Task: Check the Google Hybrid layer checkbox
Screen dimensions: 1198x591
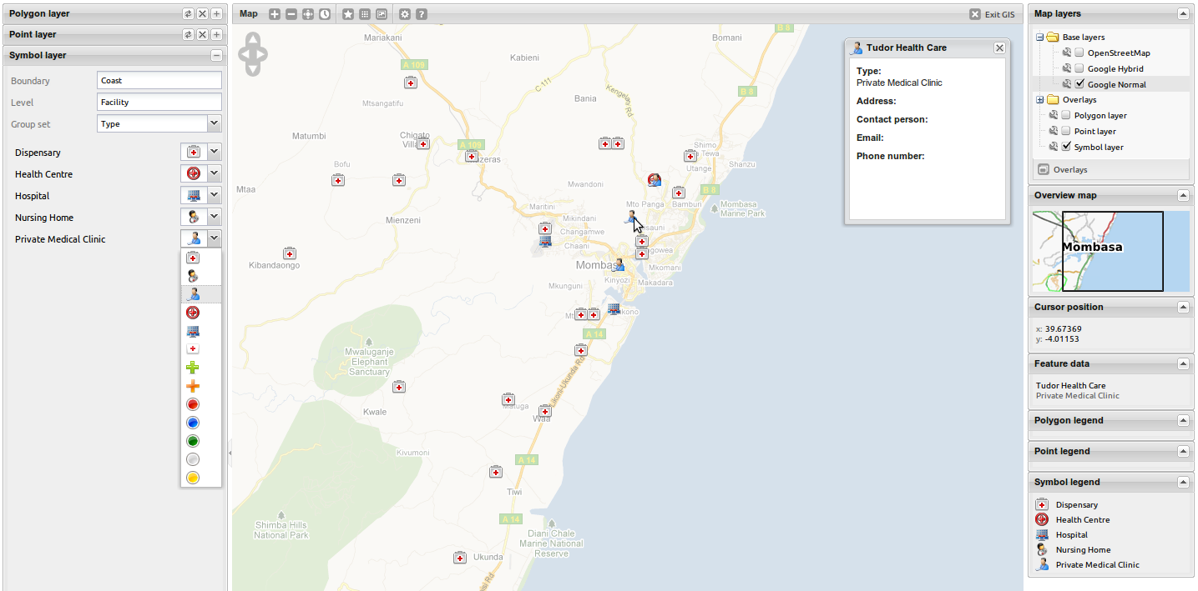Action: coord(1079,69)
